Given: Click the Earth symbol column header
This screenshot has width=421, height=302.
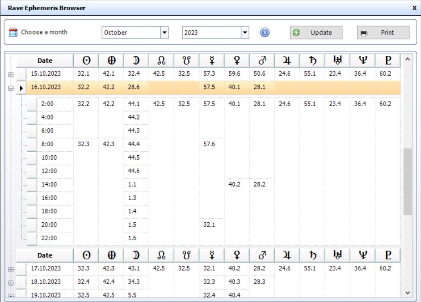Looking at the screenshot, I should click(110, 60).
